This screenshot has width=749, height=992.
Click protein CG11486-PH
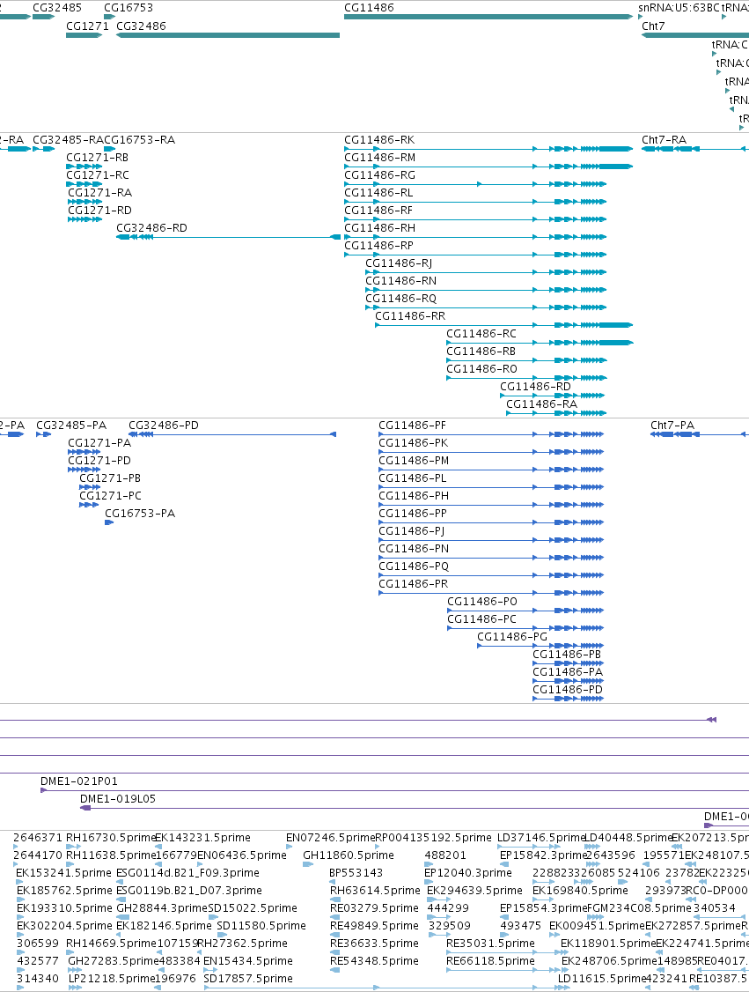[x=414, y=496]
